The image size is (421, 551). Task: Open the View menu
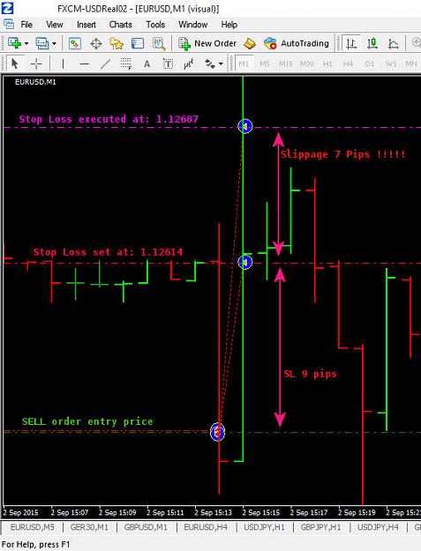click(55, 25)
